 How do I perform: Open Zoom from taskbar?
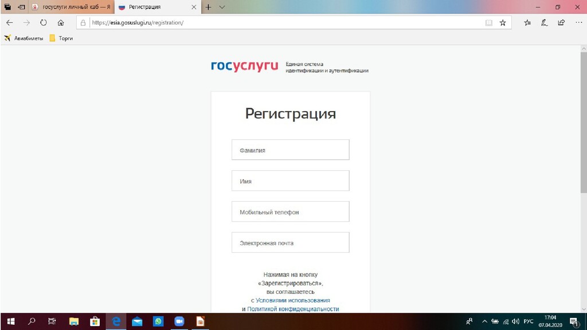pyautogui.click(x=179, y=321)
